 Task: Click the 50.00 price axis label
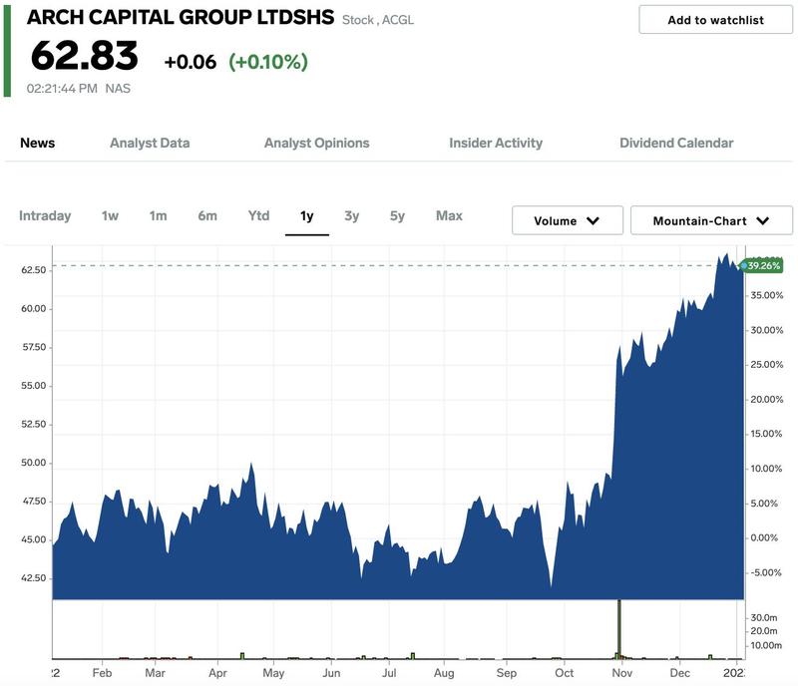pyautogui.click(x=33, y=463)
